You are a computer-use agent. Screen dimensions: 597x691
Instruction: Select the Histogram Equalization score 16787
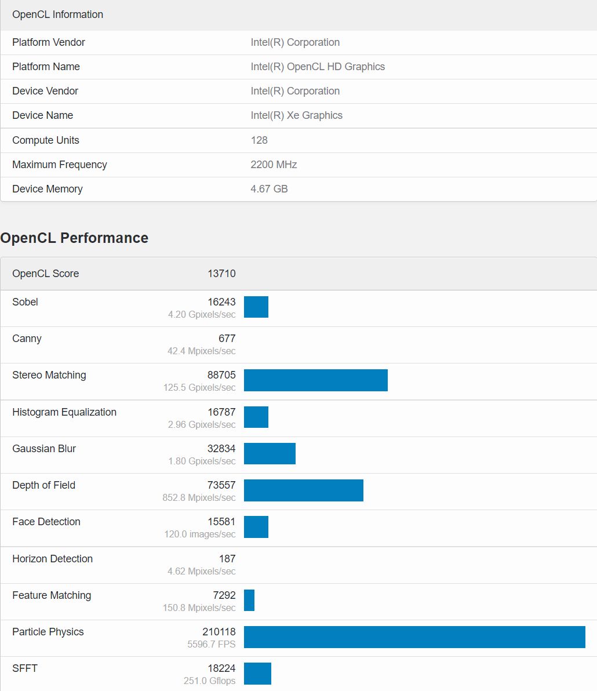[x=222, y=412]
